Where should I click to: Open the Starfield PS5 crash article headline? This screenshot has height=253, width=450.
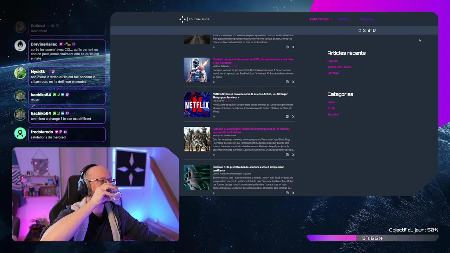(253, 61)
